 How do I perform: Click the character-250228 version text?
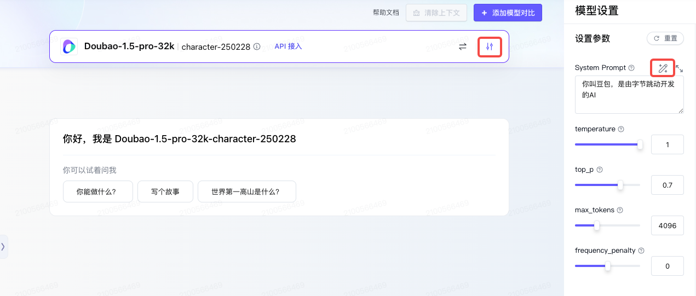click(x=216, y=47)
